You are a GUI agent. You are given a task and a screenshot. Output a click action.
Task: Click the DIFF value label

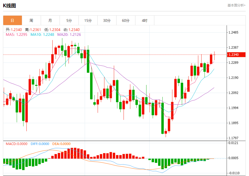40,144
